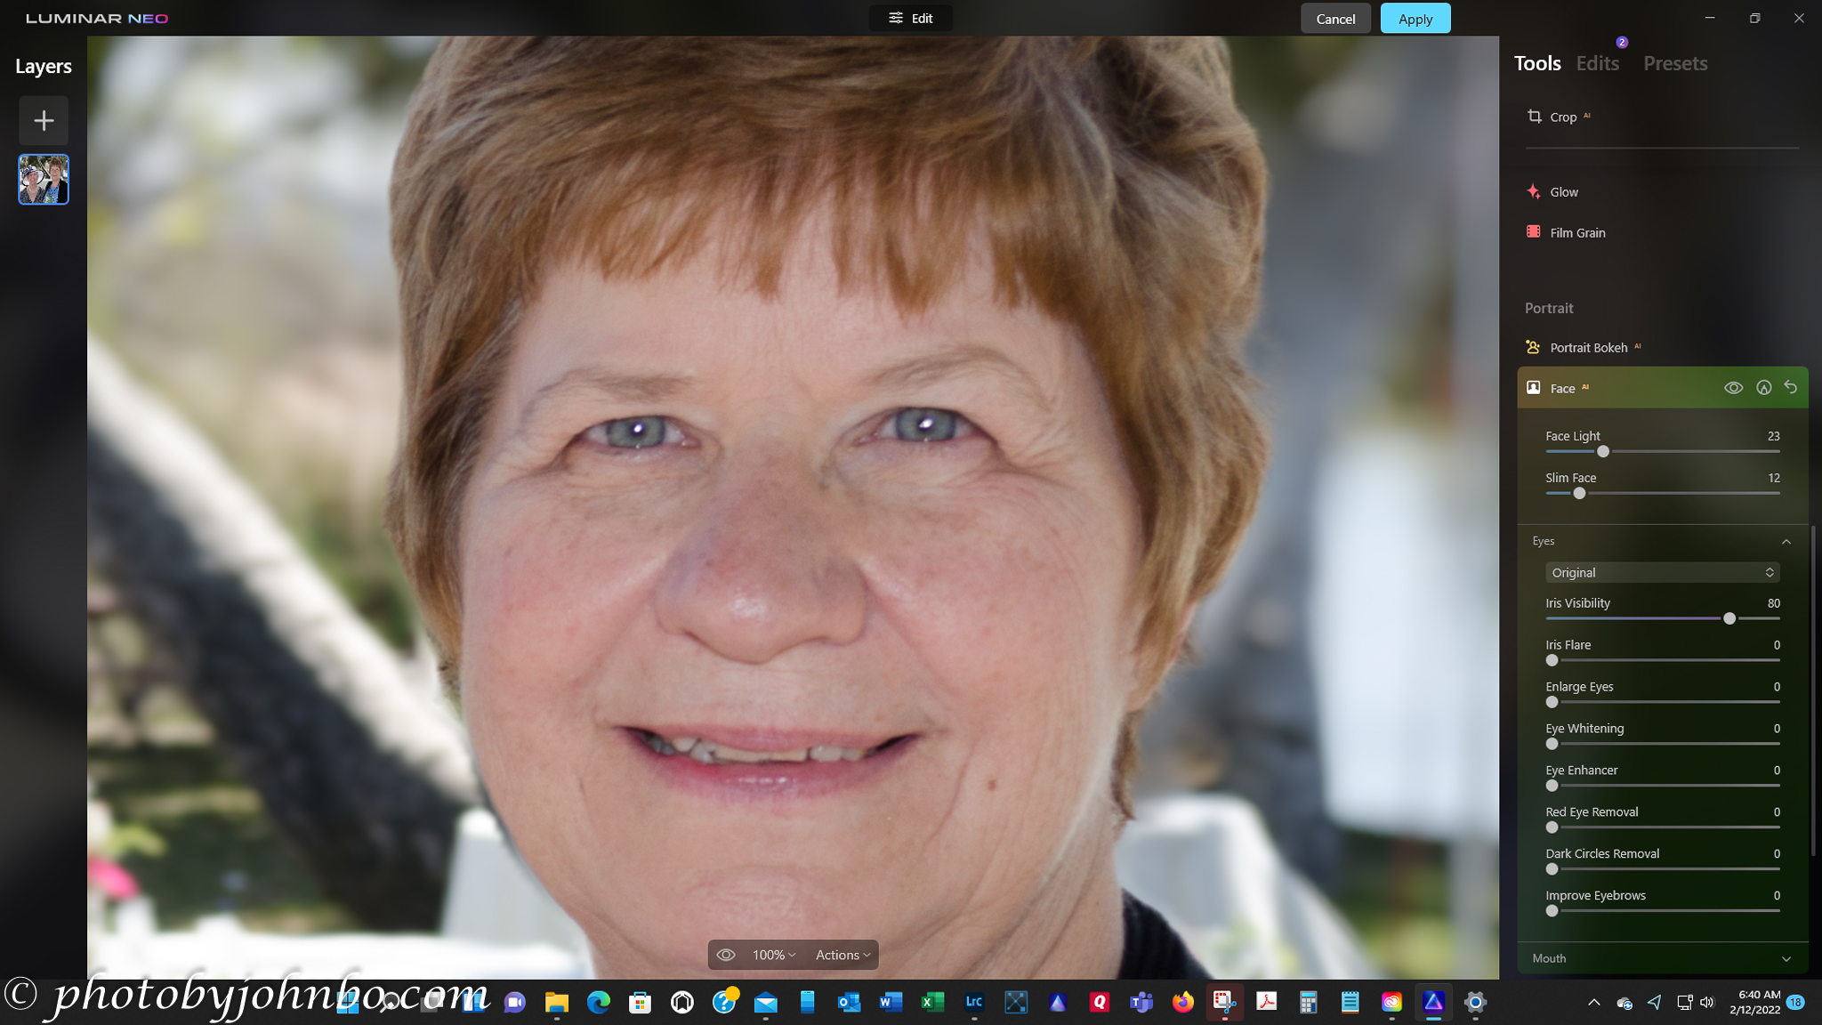
Task: Open the Crop AI tool
Action: (x=1561, y=117)
